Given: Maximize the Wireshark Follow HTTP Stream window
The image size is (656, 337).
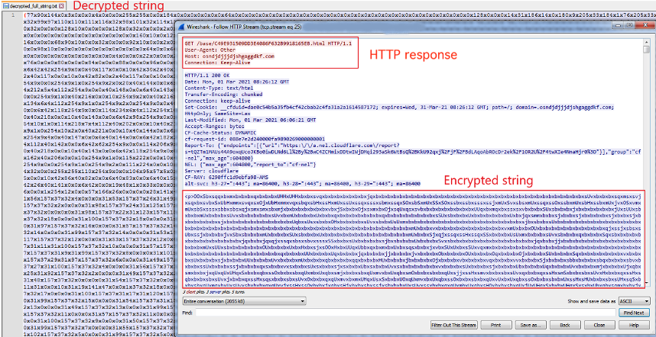Looking at the screenshot, I should pos(630,25).
